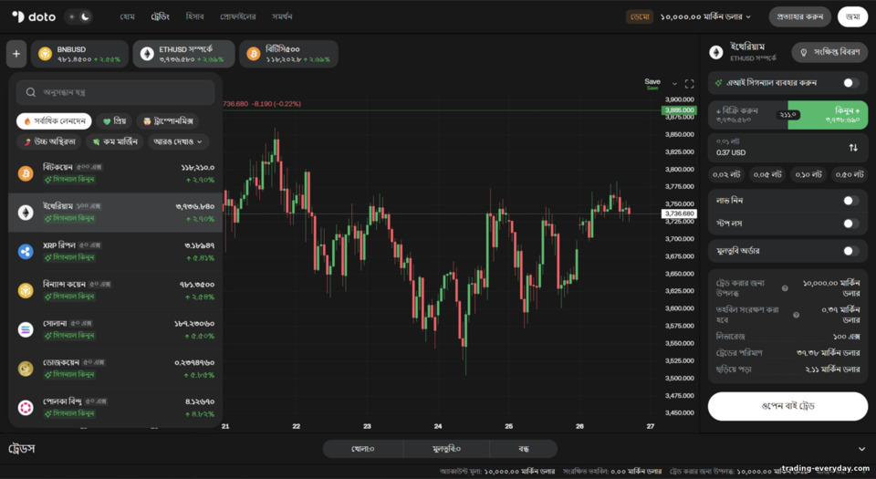Select the Solana icon in list
Image resolution: width=876 pixels, height=479 pixels.
(x=26, y=330)
